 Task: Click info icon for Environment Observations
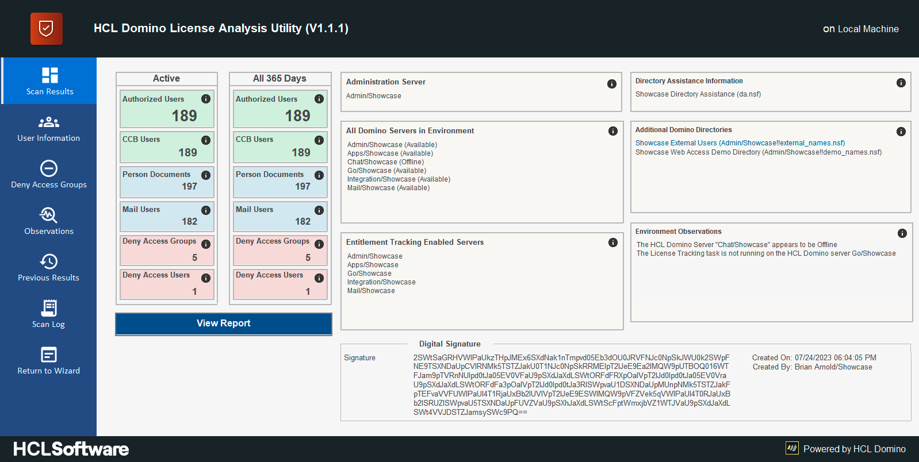[902, 233]
